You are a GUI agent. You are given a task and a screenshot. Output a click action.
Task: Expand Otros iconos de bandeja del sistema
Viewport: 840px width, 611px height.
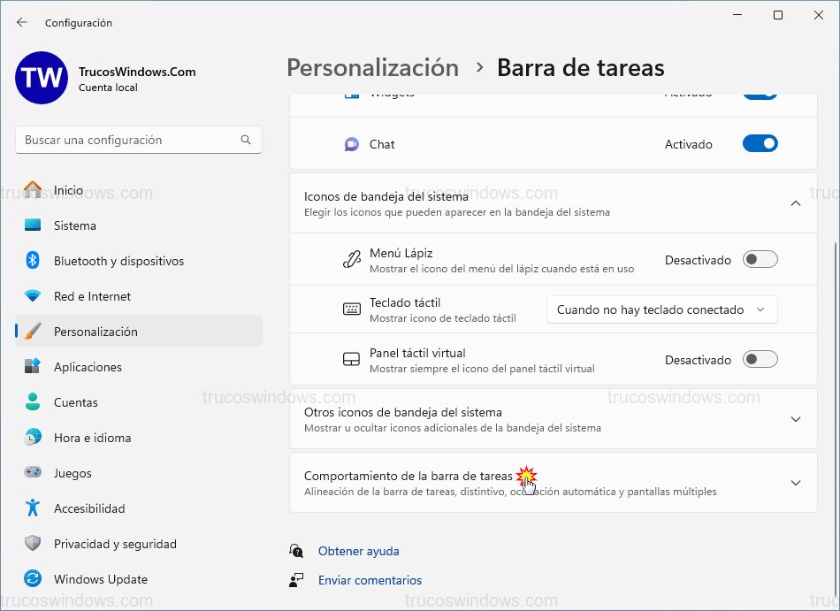794,419
